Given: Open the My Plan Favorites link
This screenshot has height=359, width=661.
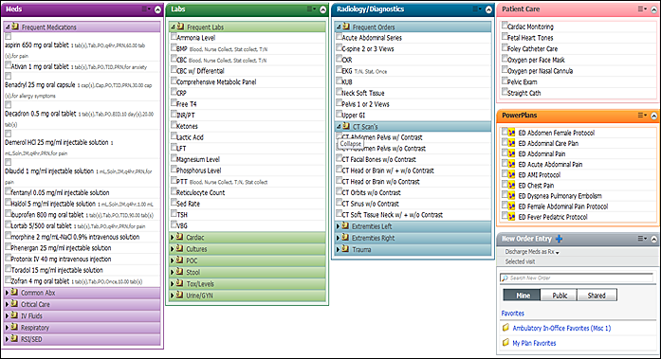Looking at the screenshot, I should [534, 343].
